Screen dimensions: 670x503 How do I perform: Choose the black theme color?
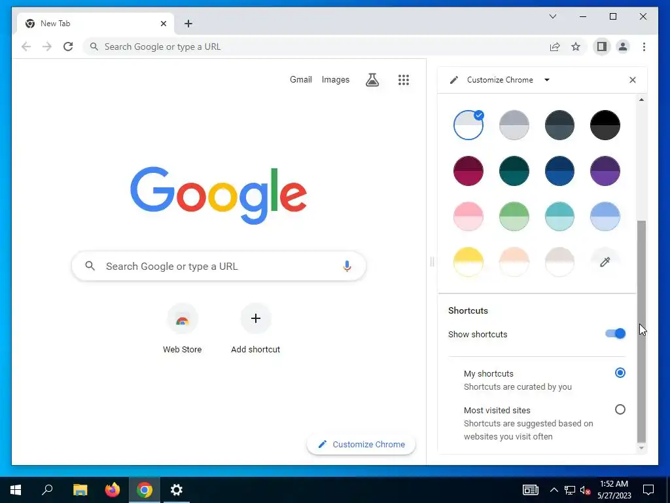(x=605, y=125)
